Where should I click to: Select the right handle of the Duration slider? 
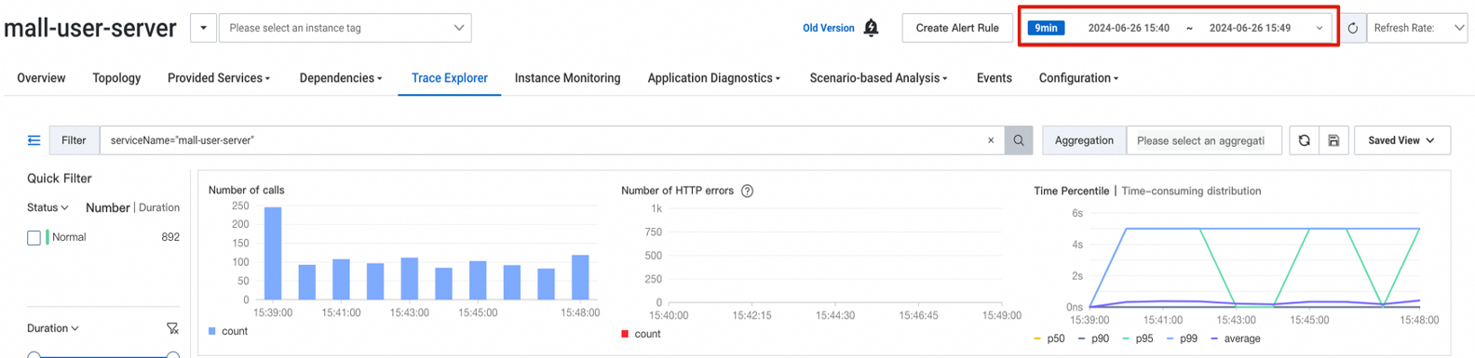[172, 355]
